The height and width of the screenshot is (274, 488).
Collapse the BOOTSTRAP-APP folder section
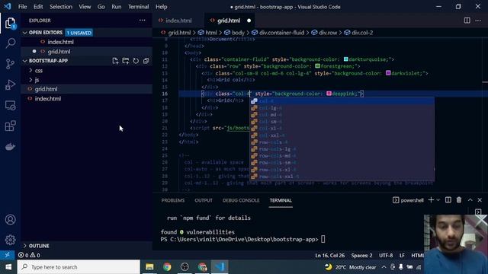point(24,61)
